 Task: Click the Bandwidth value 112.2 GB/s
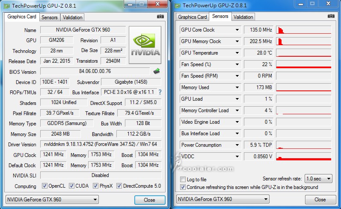pos(139,134)
